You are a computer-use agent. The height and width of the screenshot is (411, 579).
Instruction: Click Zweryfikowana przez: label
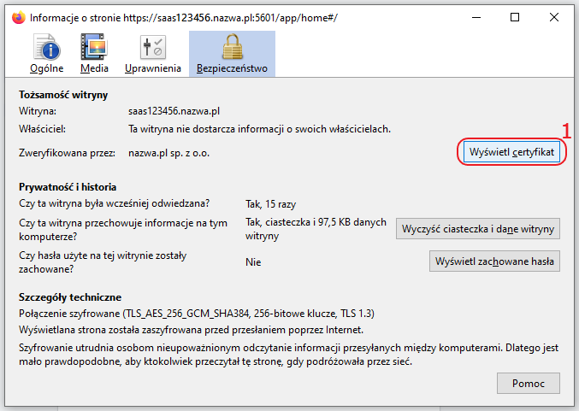67,153
